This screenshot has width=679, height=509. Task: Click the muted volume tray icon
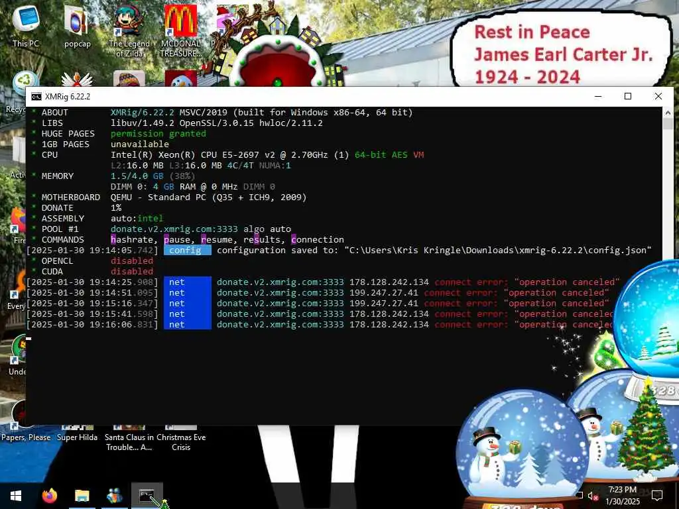point(592,496)
